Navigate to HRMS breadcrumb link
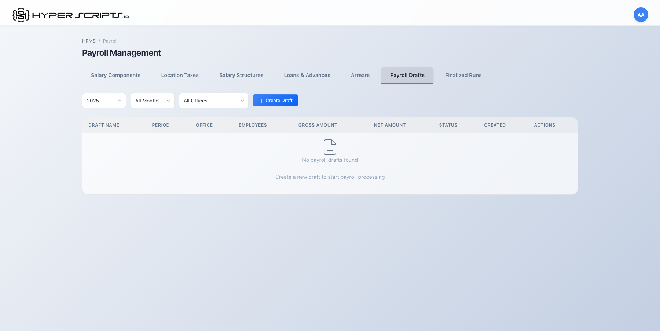The height and width of the screenshot is (331, 660). pos(89,41)
